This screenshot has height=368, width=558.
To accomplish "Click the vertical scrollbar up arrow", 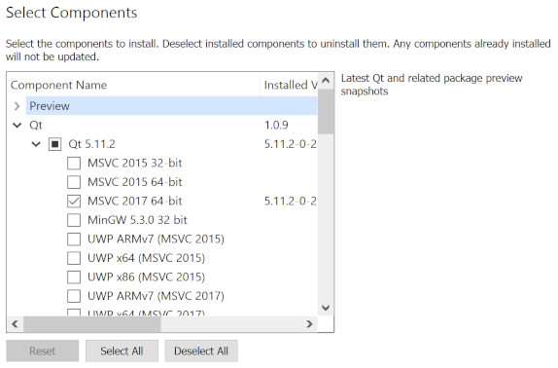I will tap(326, 81).
